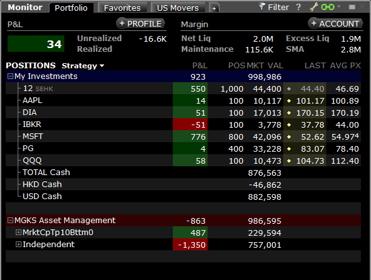Click the help question mark icon

pos(298,7)
